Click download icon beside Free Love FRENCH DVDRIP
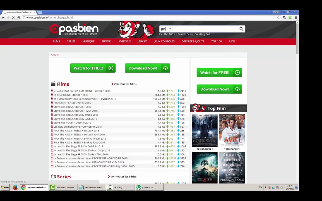Viewport: 322px width, 201px height. [x=52, y=103]
